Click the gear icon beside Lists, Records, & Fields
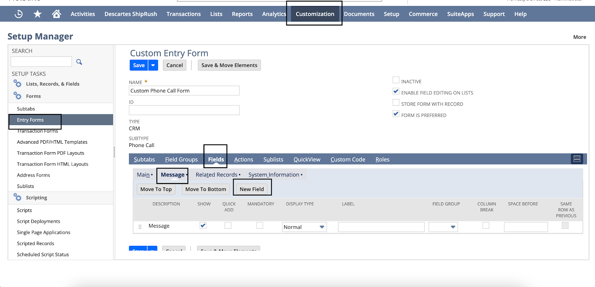Image resolution: width=595 pixels, height=287 pixels. pyautogui.click(x=17, y=84)
